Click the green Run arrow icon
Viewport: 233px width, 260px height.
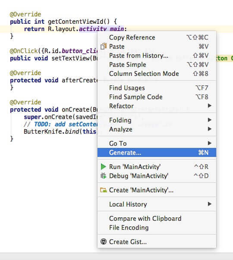point(104,166)
